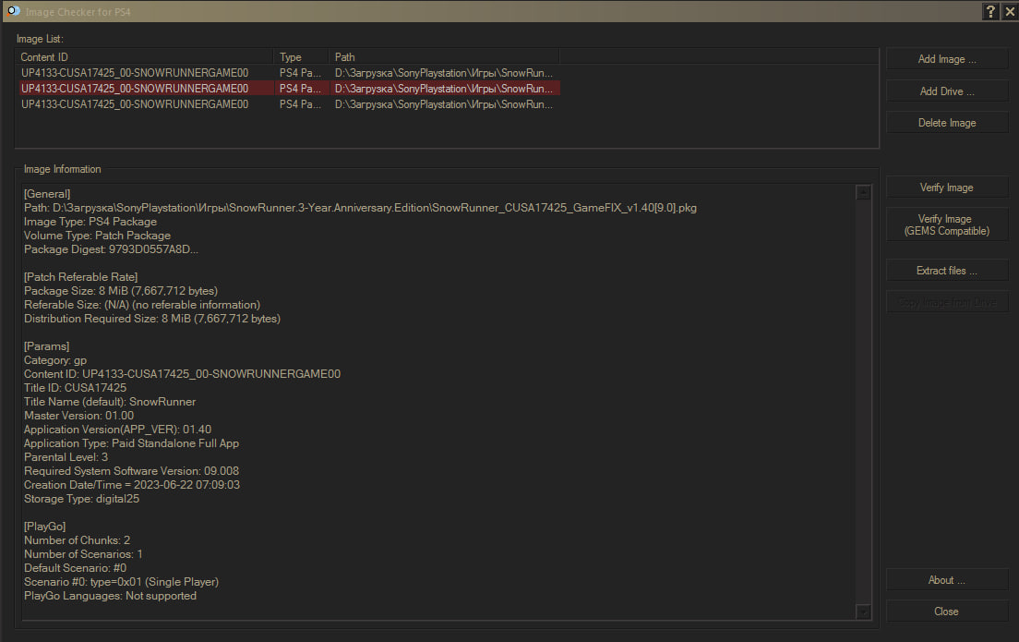Image resolution: width=1019 pixels, height=642 pixels.
Task: Click the 'Default Scenario: #0' line
Action: pos(76,568)
